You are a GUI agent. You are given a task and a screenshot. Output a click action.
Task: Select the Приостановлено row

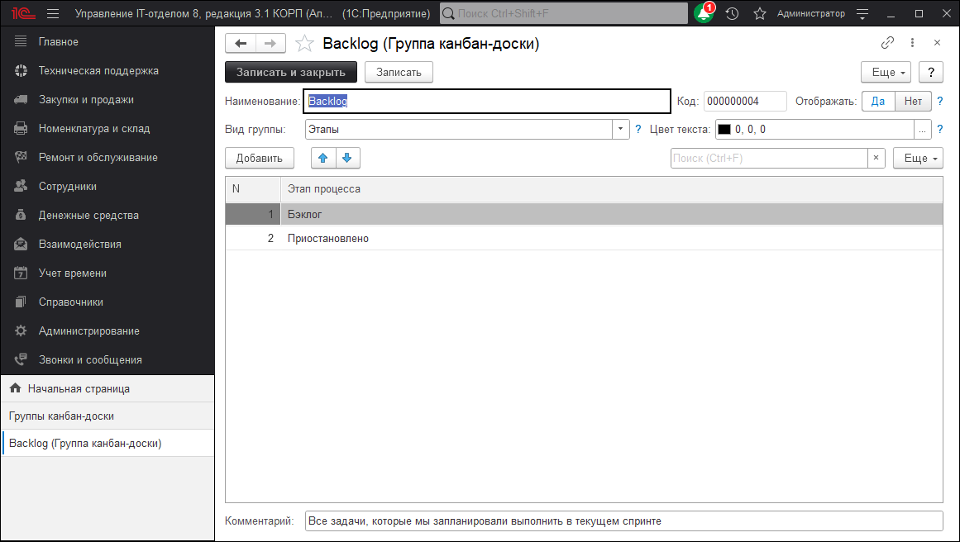327,239
